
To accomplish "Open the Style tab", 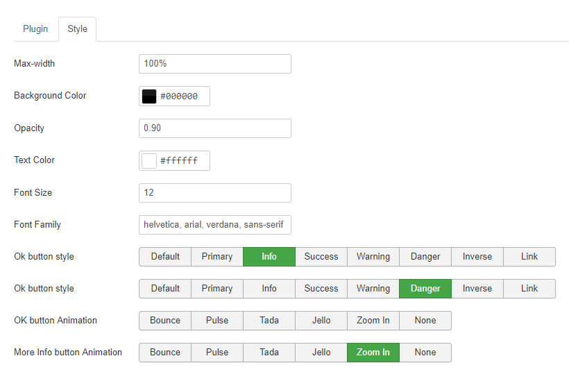I will pos(77,29).
